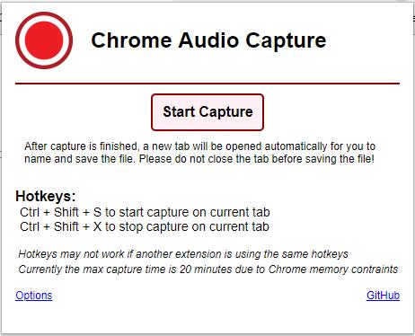Click the letter S in start hotkey
Image resolution: width=415 pixels, height=336 pixels.
97,212
